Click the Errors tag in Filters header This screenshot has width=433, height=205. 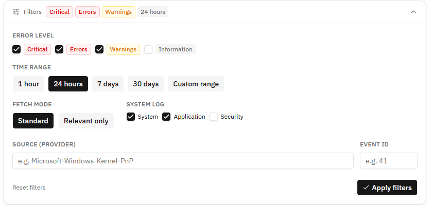tap(87, 12)
